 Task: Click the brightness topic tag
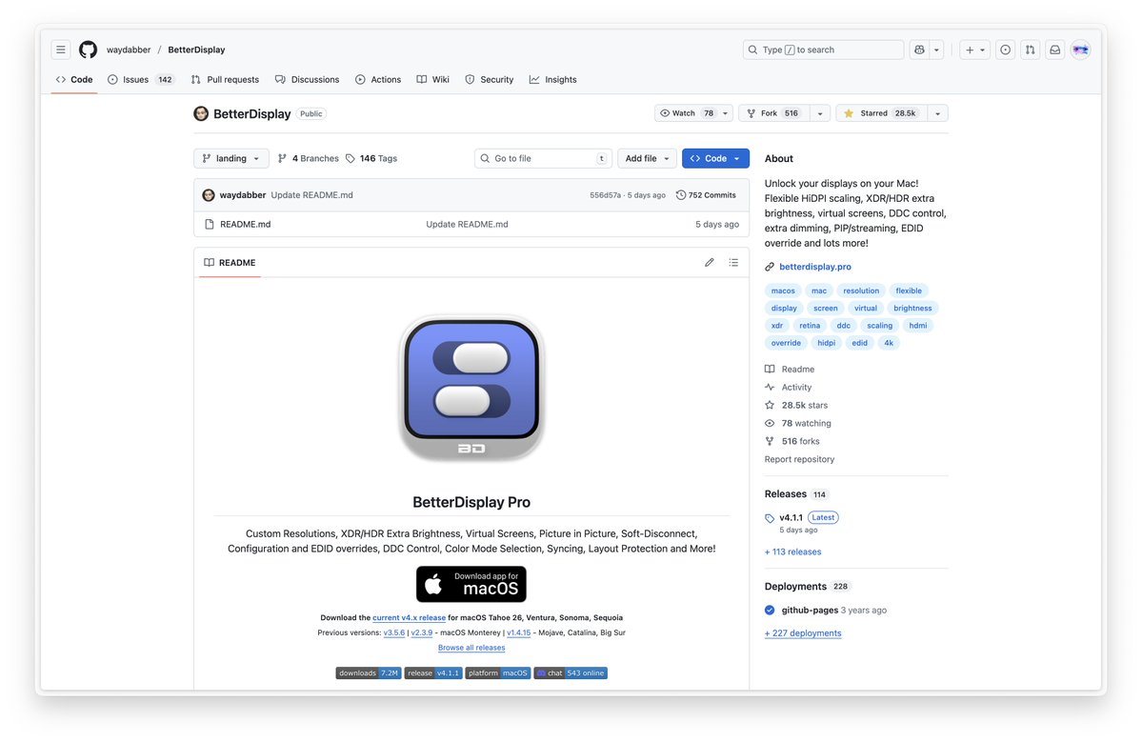pyautogui.click(x=912, y=308)
